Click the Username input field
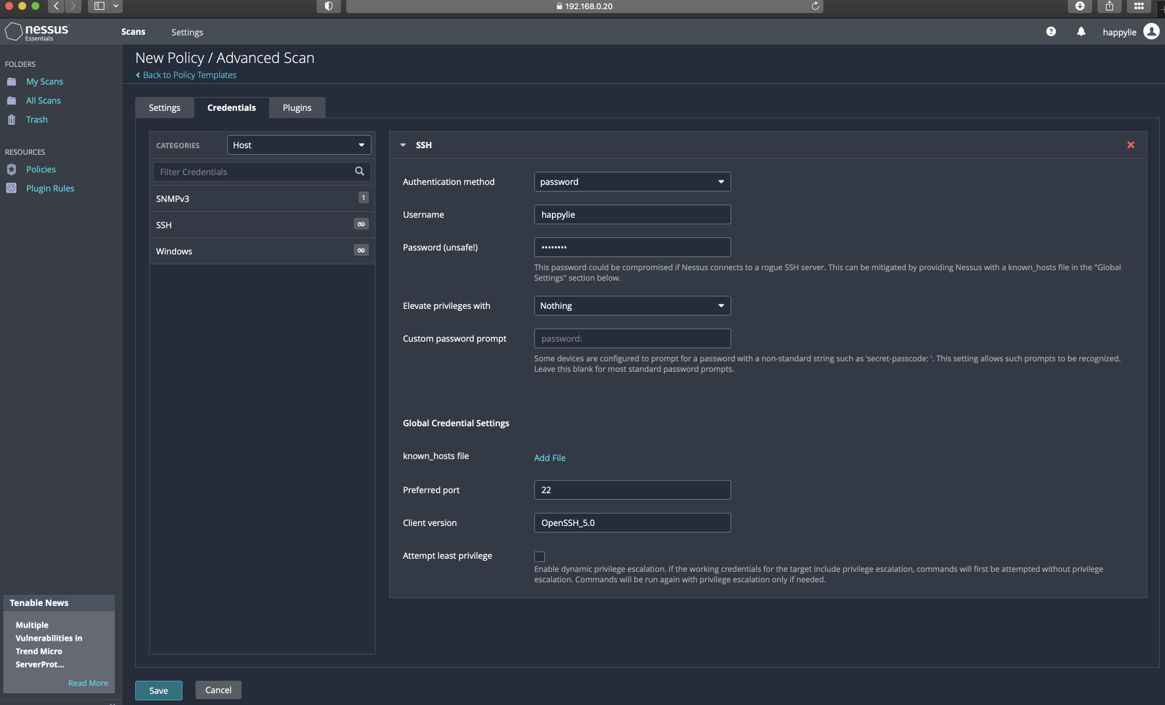Screen dimensions: 1165x705 [632, 214]
